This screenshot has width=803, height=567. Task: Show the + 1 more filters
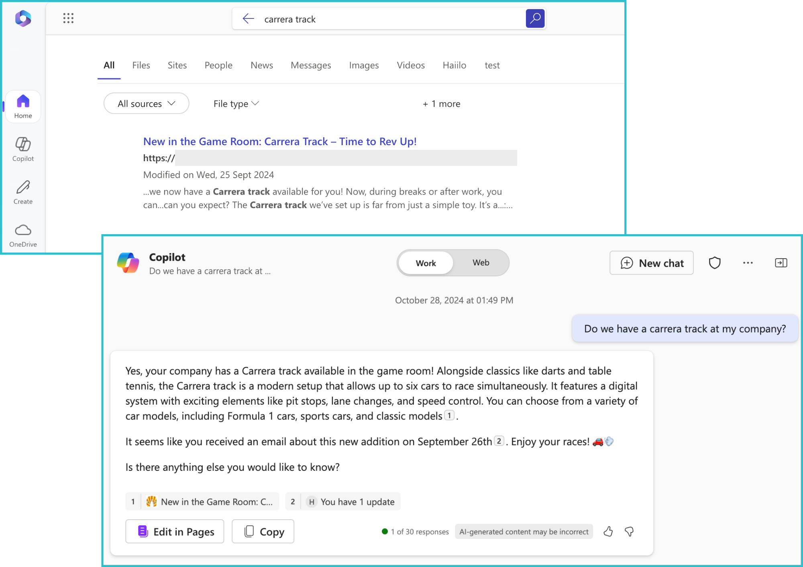point(441,104)
